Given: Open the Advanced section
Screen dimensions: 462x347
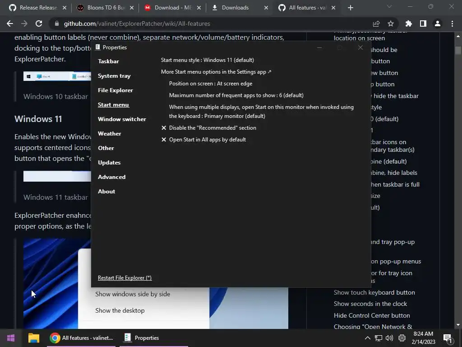Looking at the screenshot, I should [x=111, y=177].
